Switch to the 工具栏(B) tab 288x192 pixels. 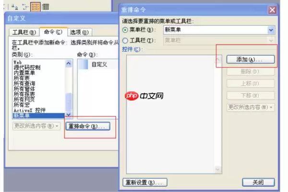(x=24, y=32)
